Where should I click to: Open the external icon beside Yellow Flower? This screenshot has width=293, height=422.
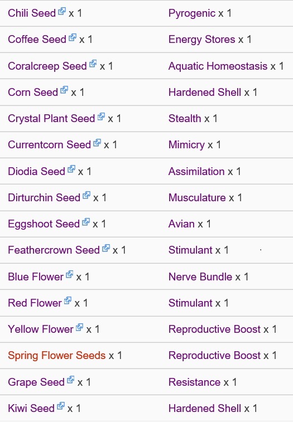tap(79, 327)
